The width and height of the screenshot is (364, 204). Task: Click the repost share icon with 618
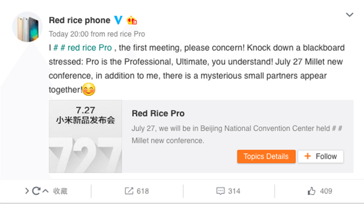click(129, 191)
